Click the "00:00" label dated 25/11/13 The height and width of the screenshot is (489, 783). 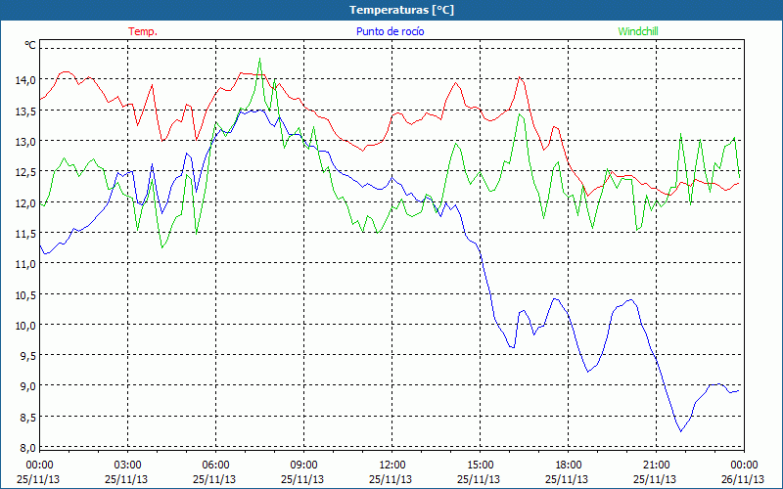(x=39, y=466)
